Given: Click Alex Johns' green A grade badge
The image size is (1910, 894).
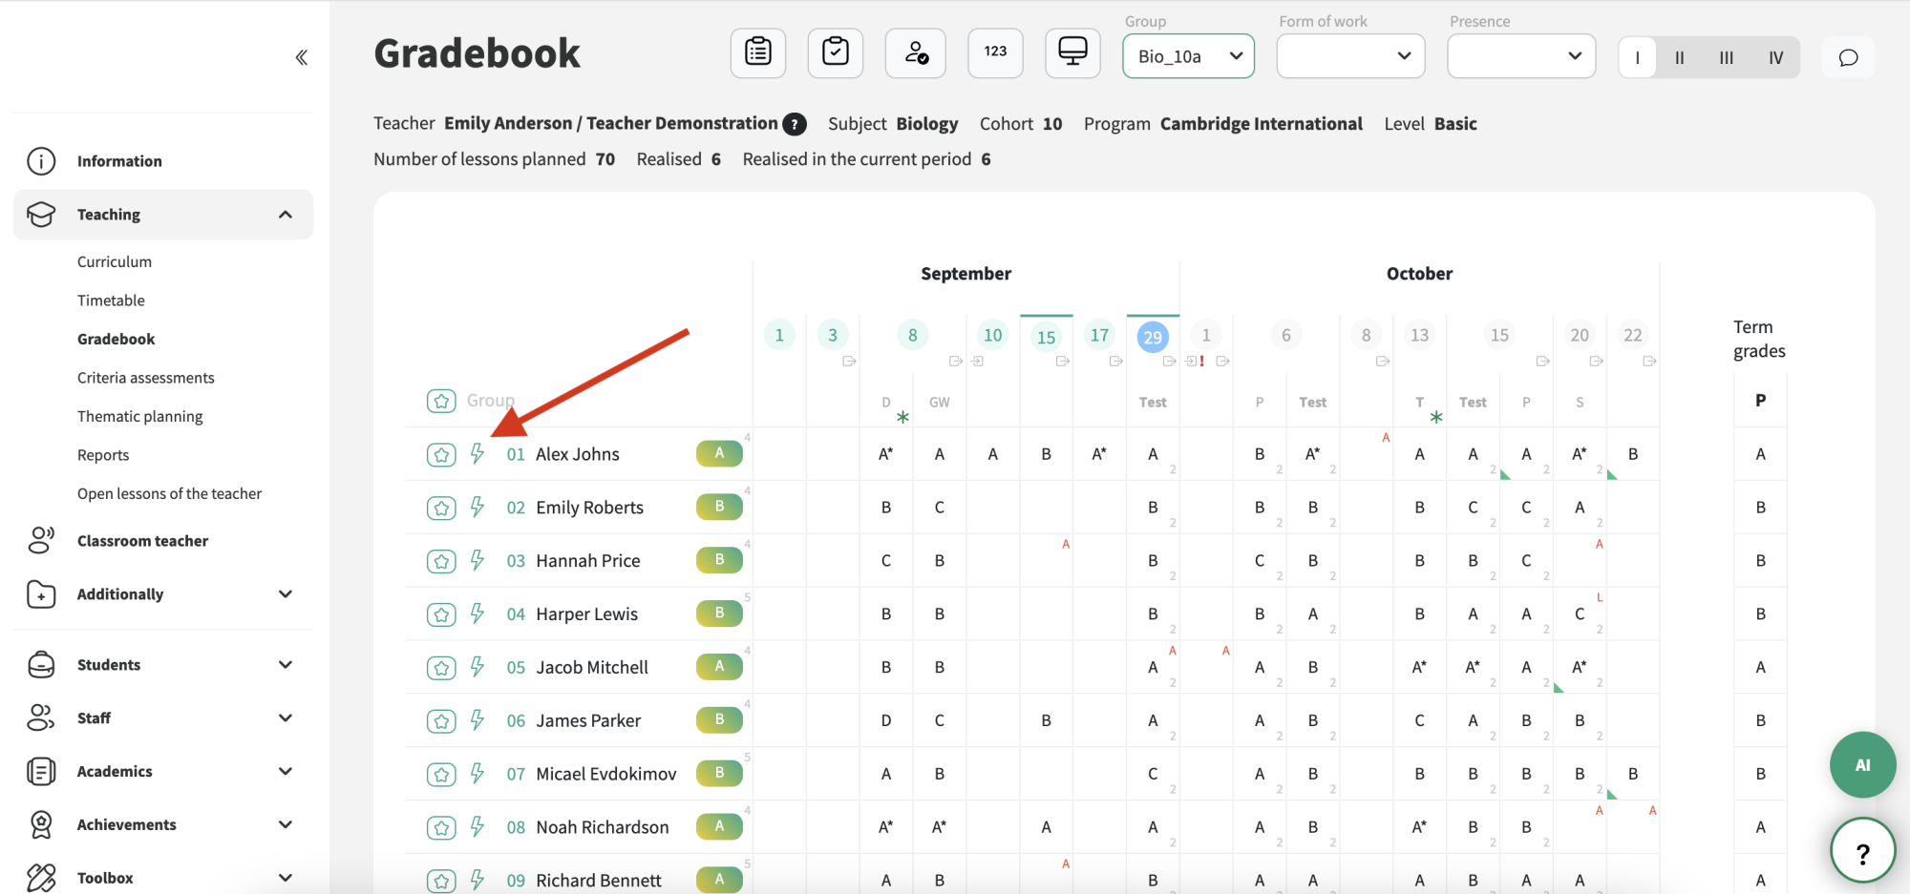Looking at the screenshot, I should [719, 453].
